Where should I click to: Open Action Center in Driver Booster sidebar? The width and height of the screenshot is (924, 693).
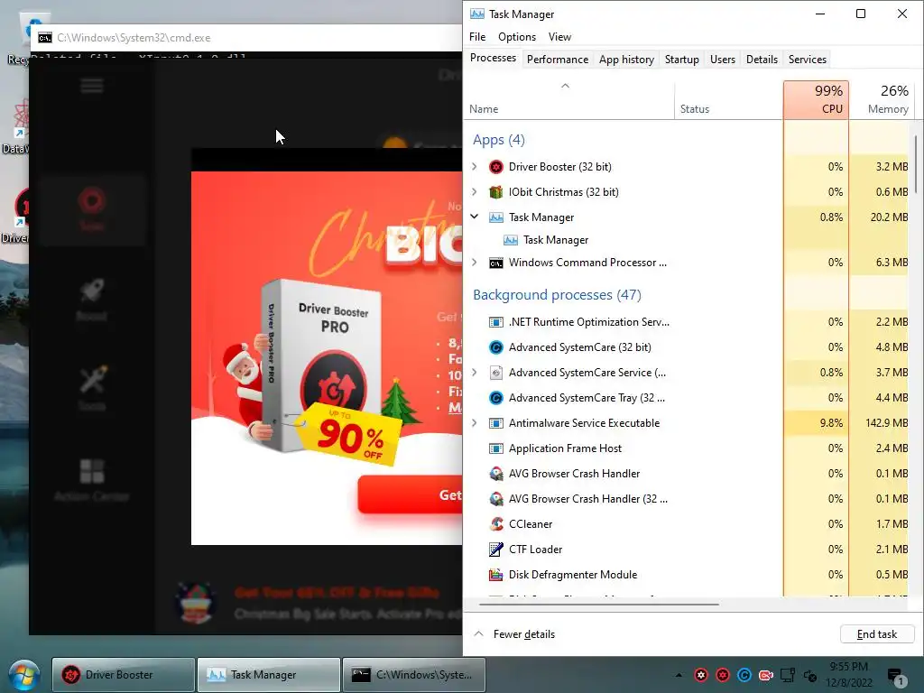[92, 480]
